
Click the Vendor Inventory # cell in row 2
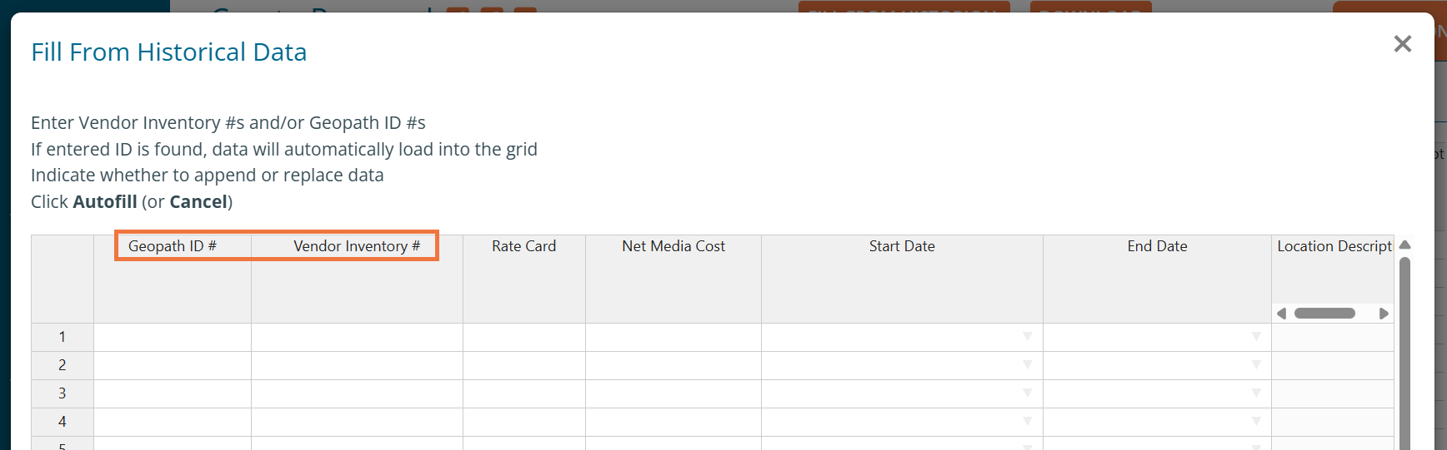[x=357, y=365]
